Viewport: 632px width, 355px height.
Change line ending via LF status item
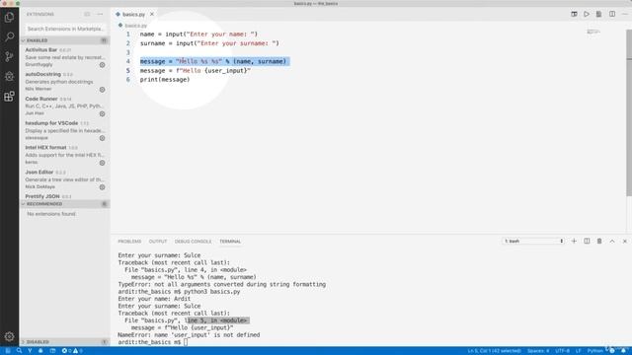579,351
